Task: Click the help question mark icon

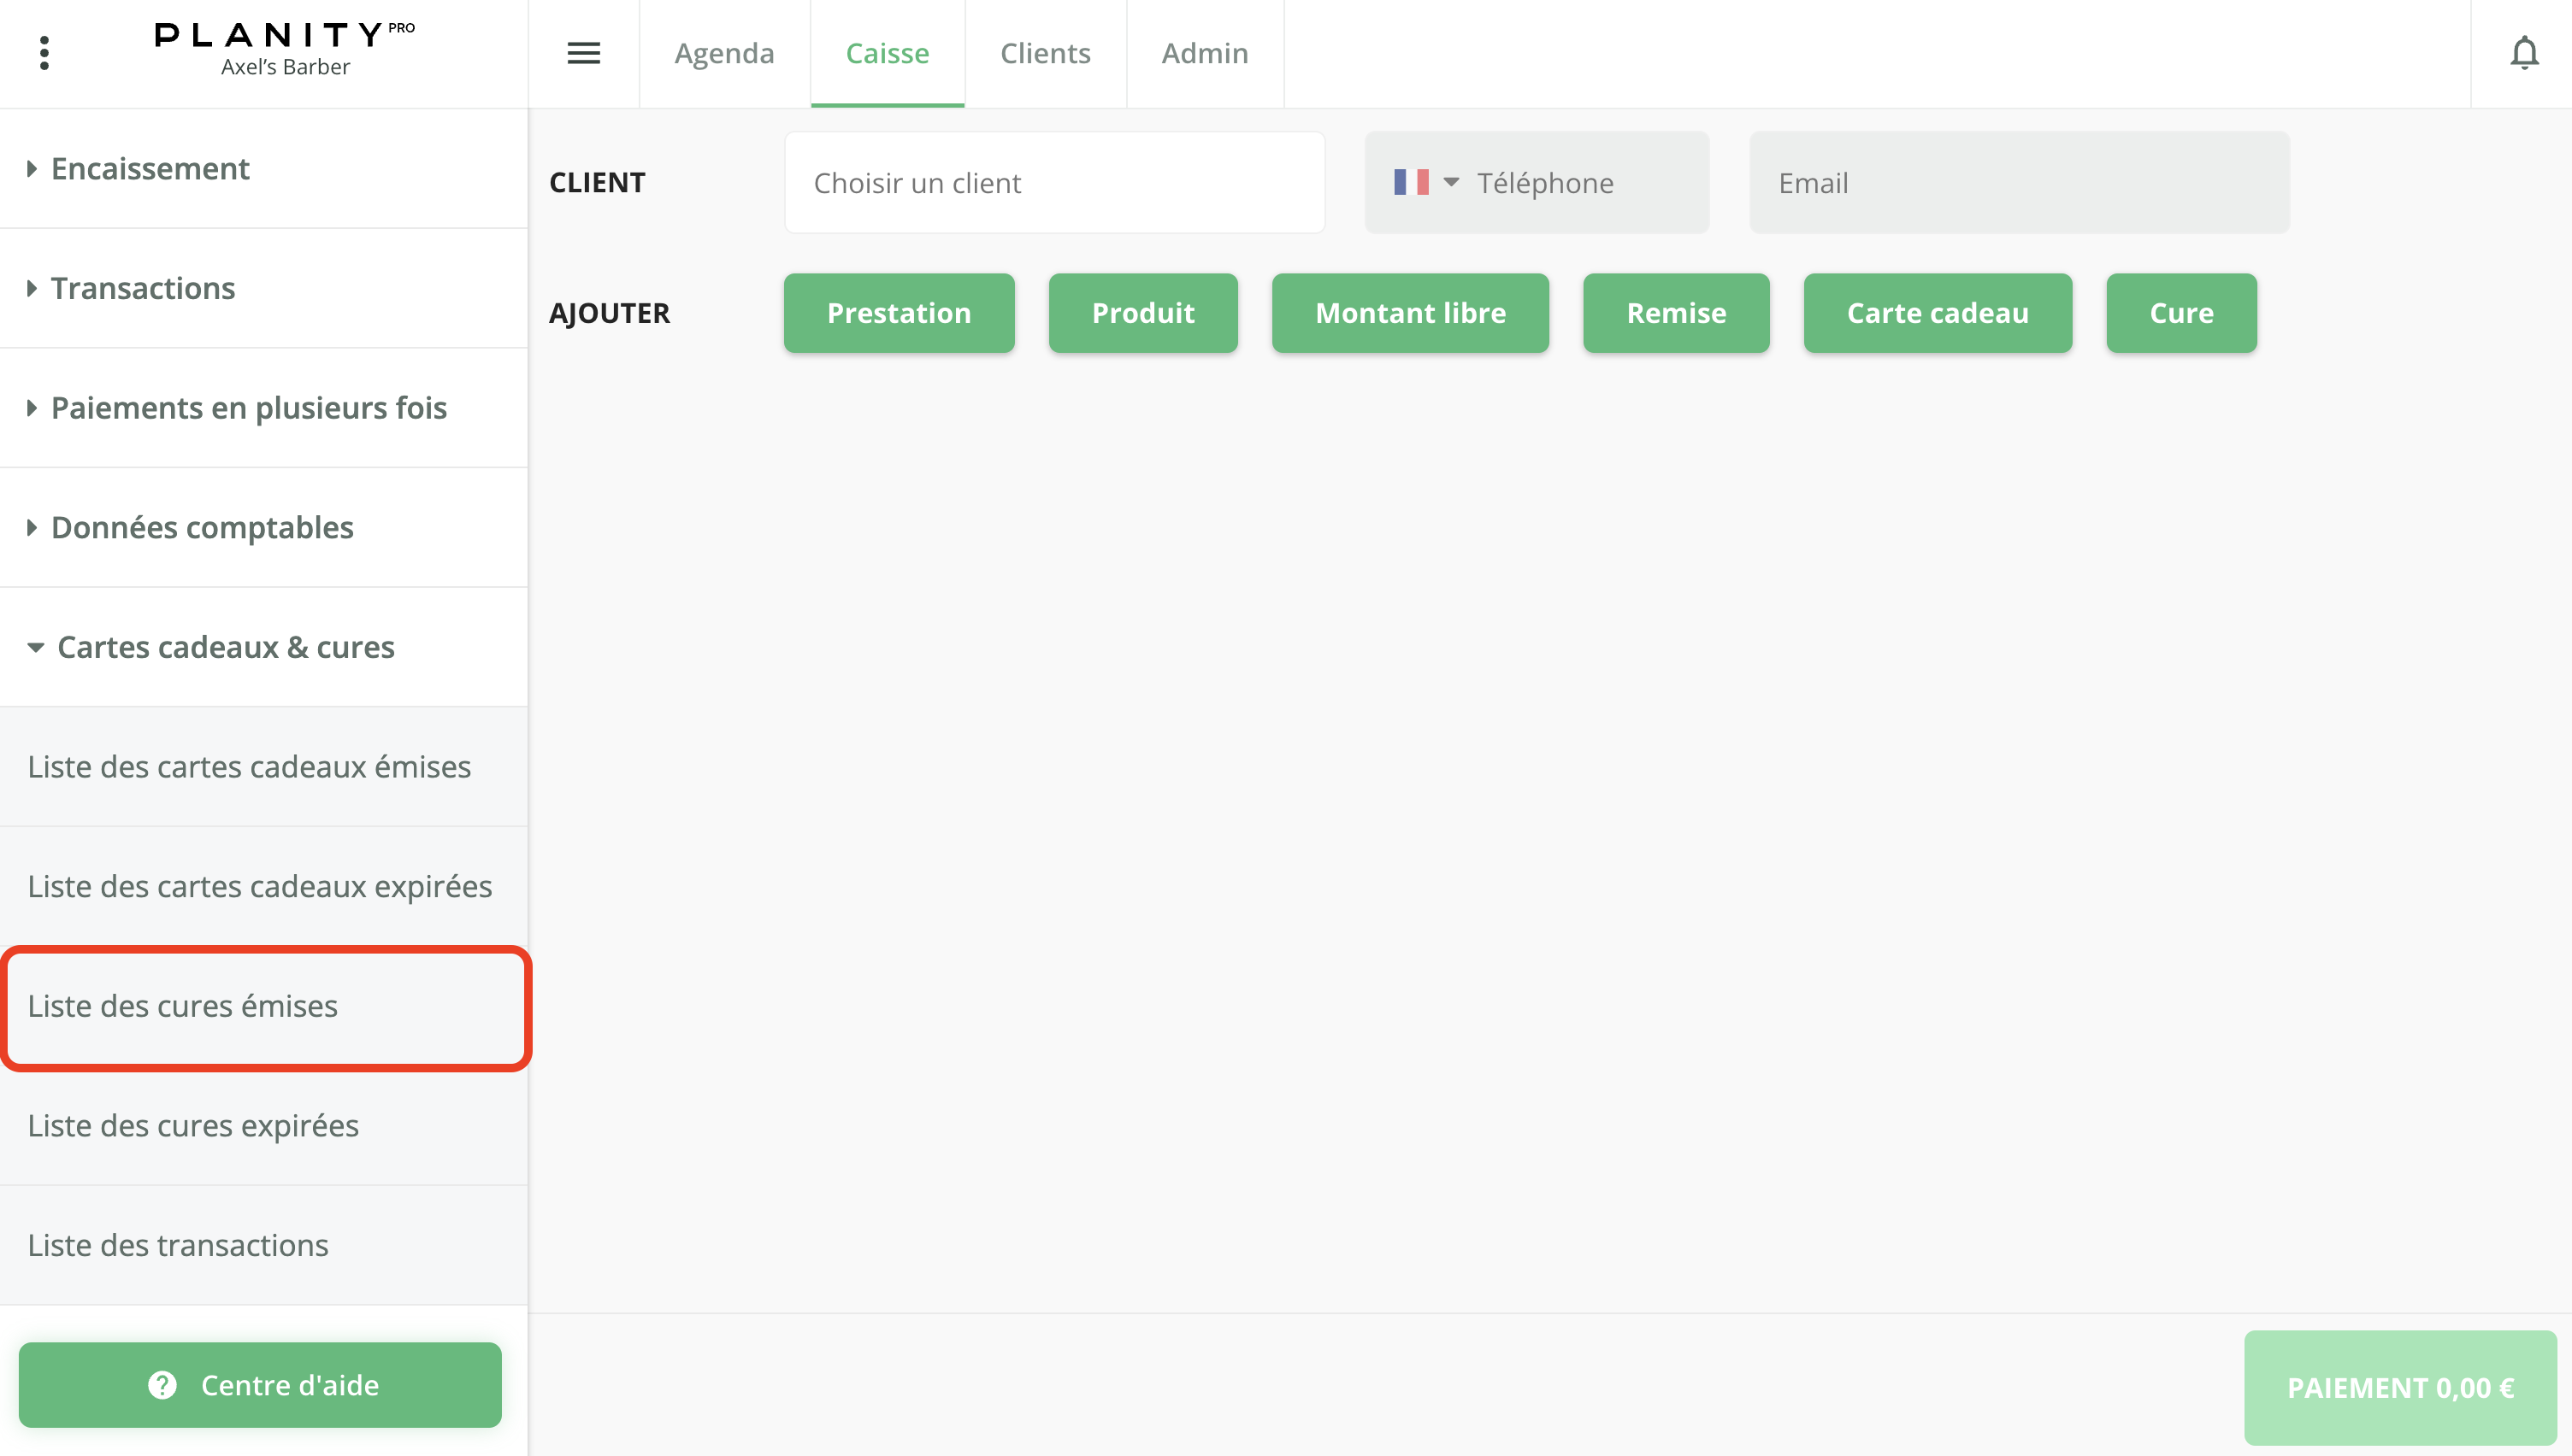Action: [x=162, y=1384]
